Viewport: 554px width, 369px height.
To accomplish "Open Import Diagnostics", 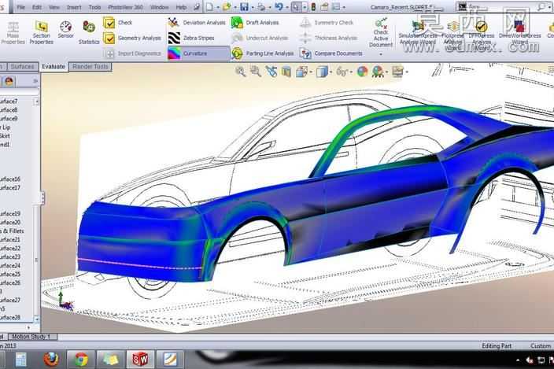I will point(132,54).
